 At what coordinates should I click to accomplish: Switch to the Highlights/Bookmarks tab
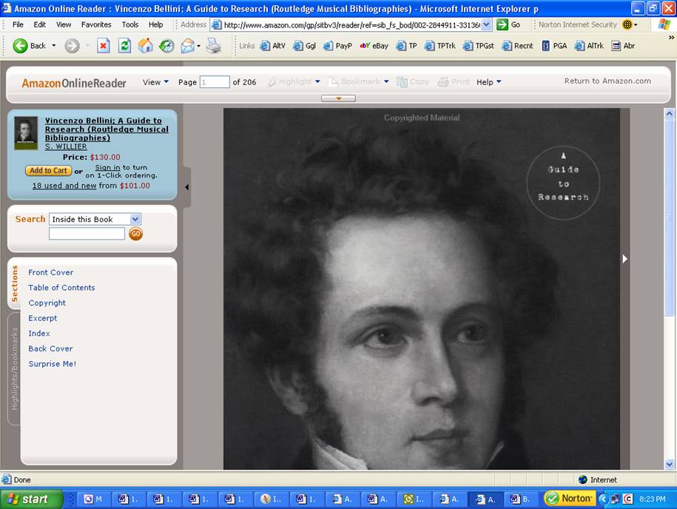14,368
